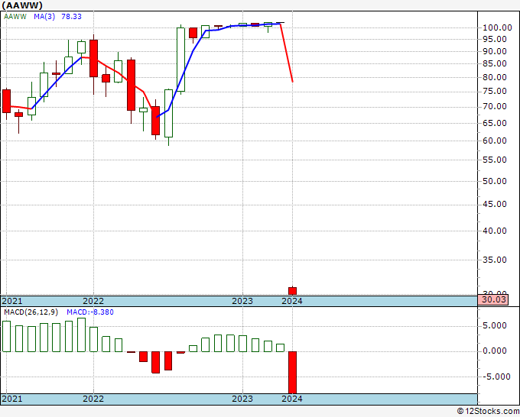
Task: Click the 2023 label on price chart axis
Action: 242,301
